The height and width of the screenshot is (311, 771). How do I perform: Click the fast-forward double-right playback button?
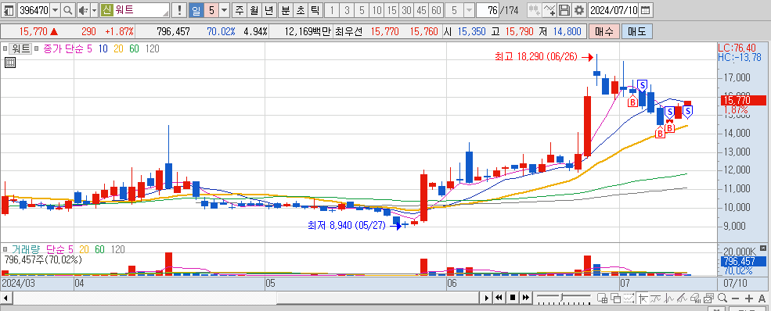click(x=526, y=298)
